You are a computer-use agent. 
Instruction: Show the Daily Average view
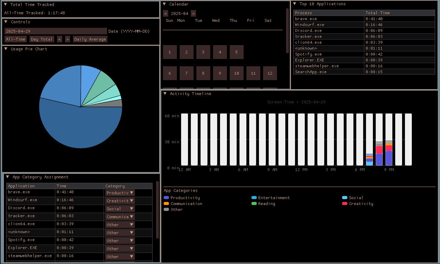click(90, 39)
